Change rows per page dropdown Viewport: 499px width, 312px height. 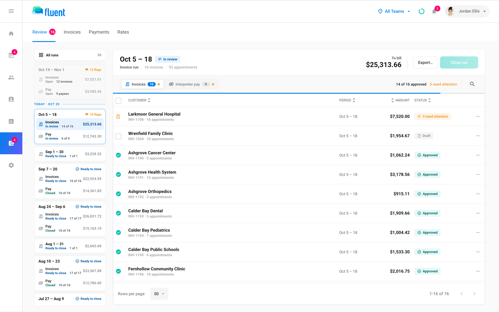tap(159, 294)
